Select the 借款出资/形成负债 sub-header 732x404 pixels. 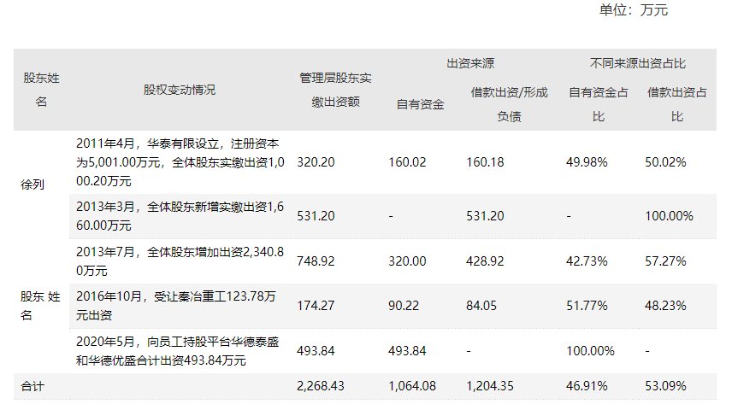(x=509, y=104)
